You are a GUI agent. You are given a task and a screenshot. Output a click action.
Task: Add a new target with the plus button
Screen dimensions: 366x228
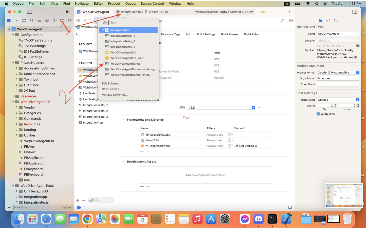click(x=78, y=200)
